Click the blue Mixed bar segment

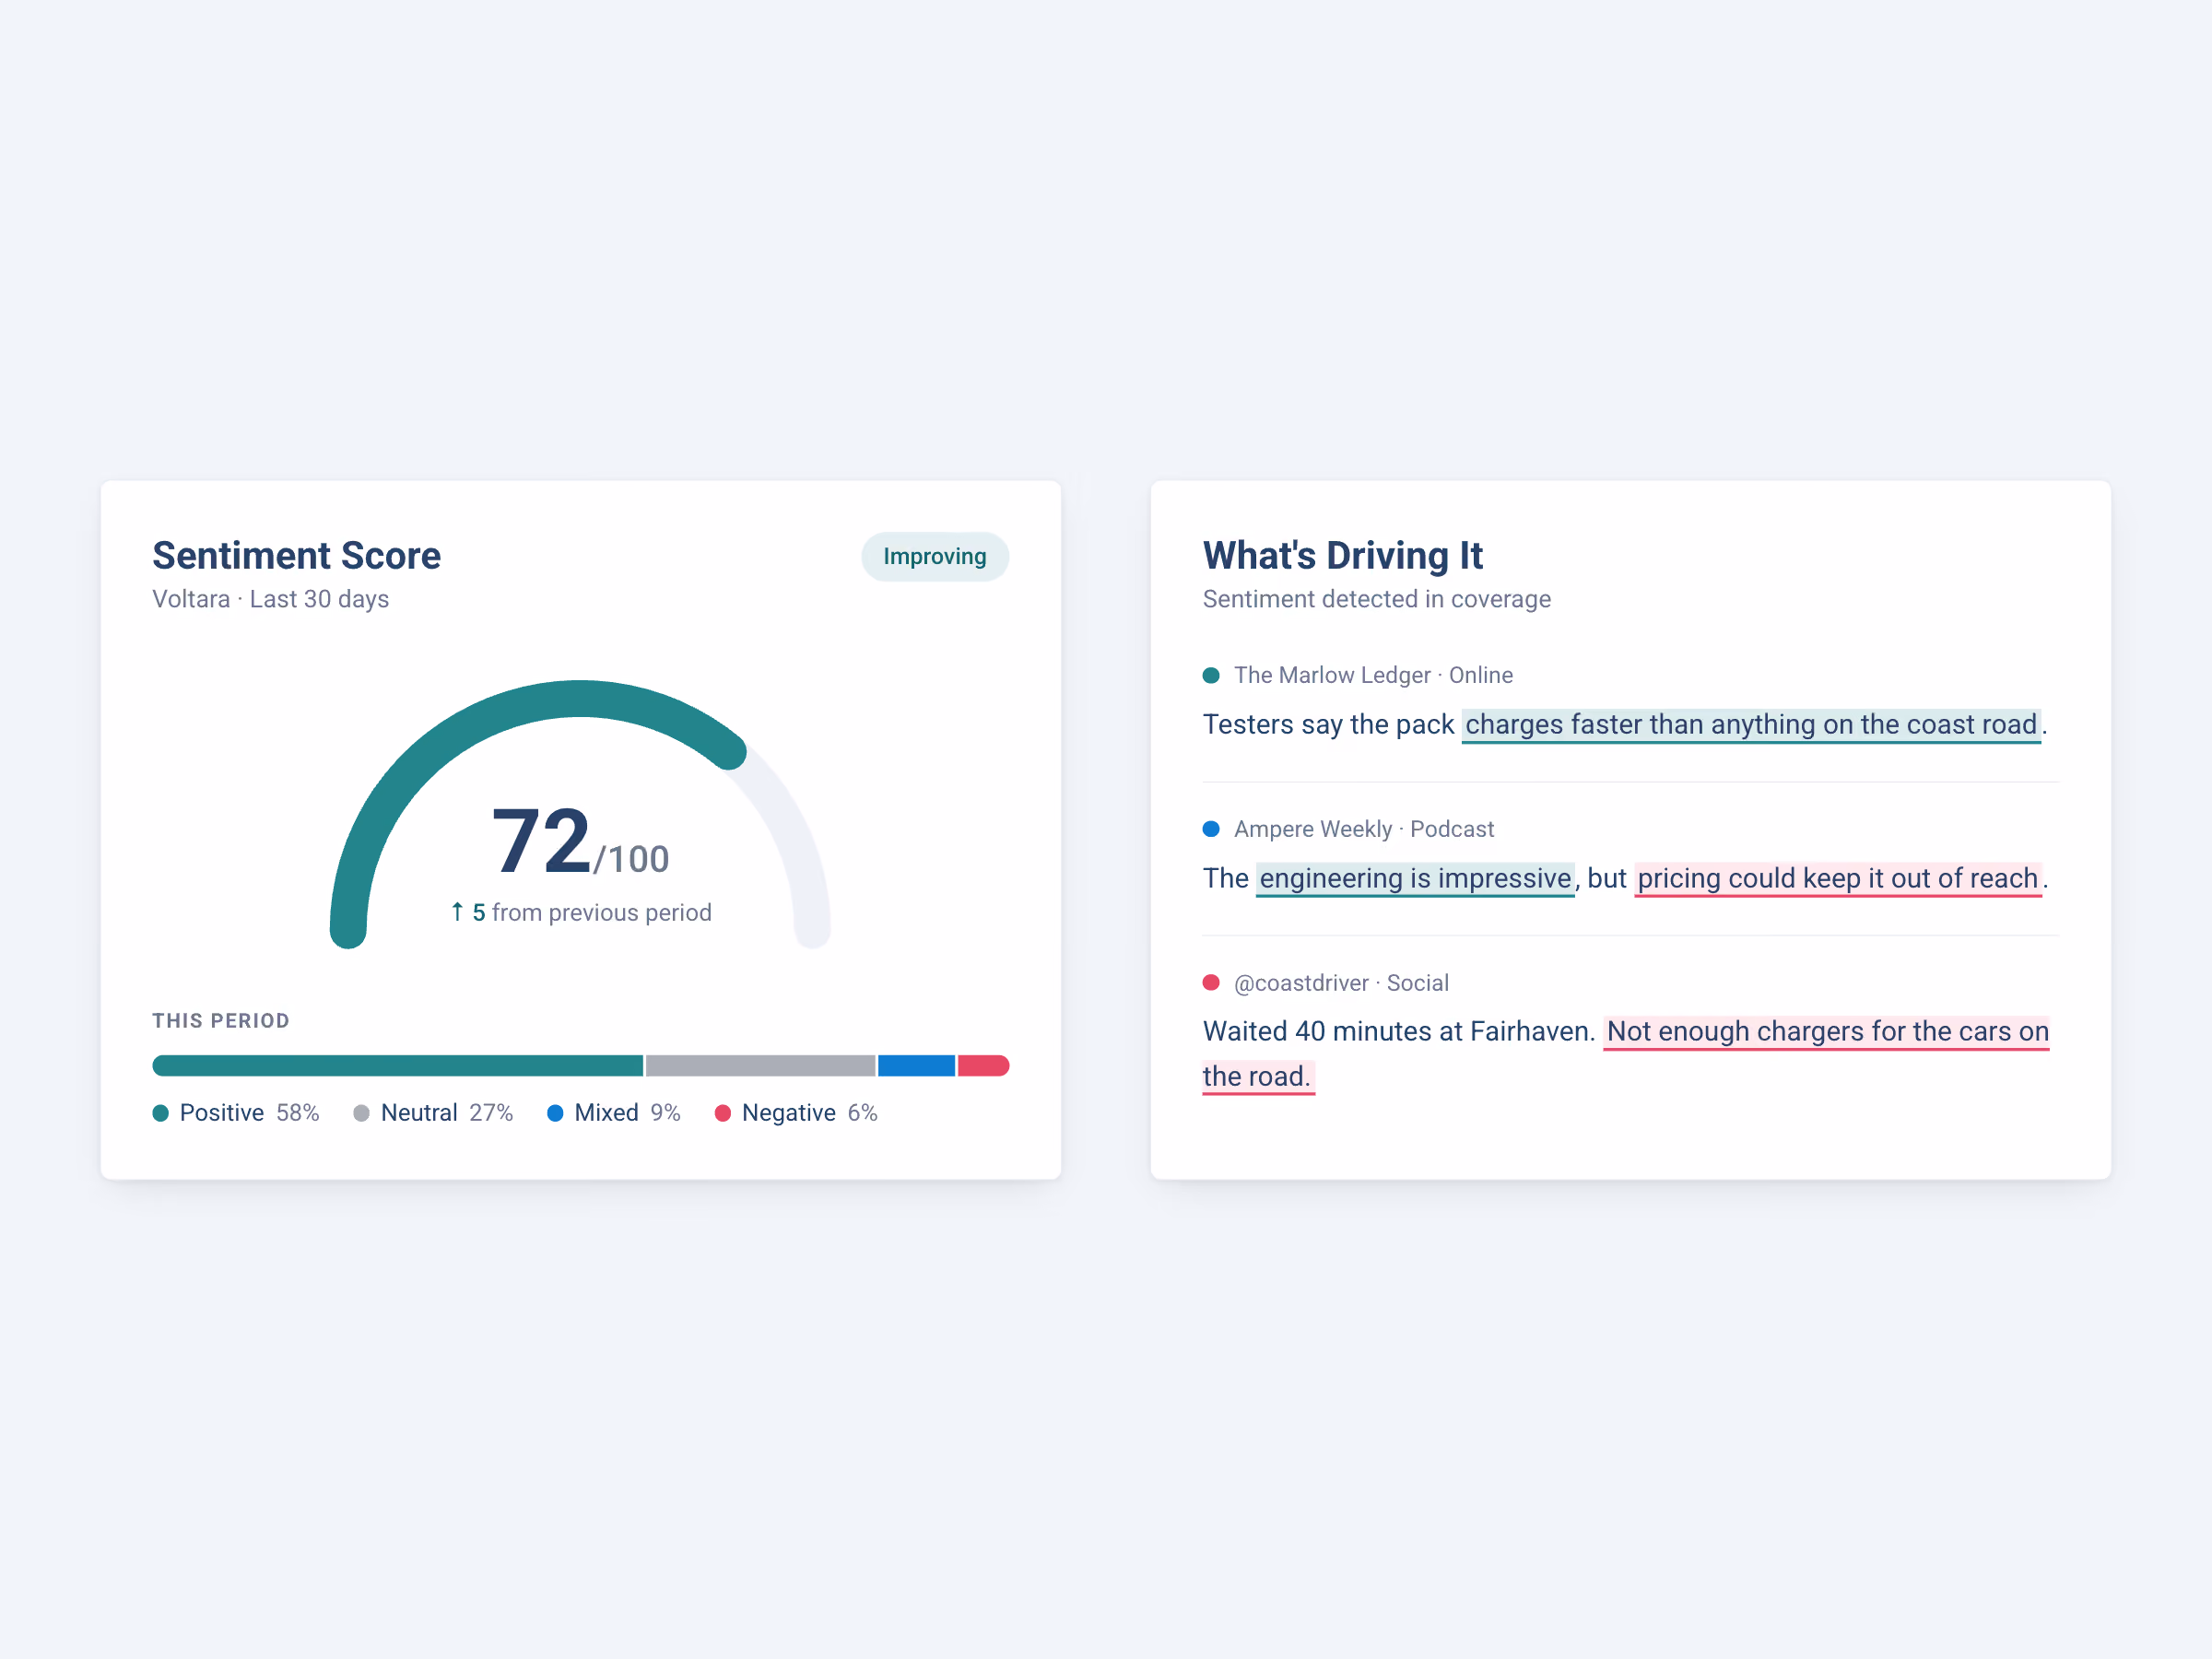[916, 1066]
